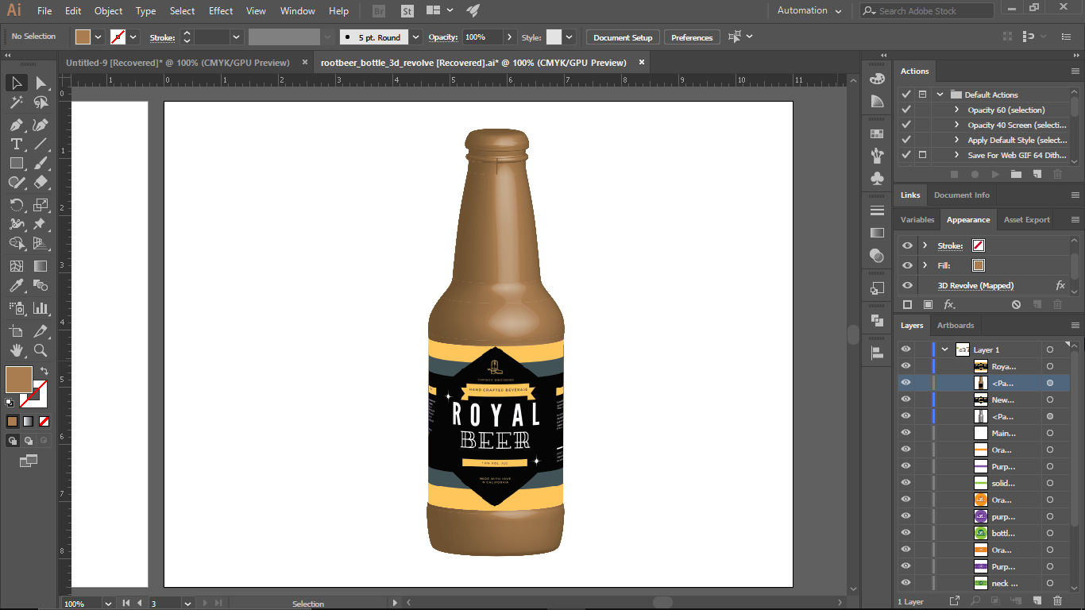Select the Curvature tool

[x=41, y=125]
